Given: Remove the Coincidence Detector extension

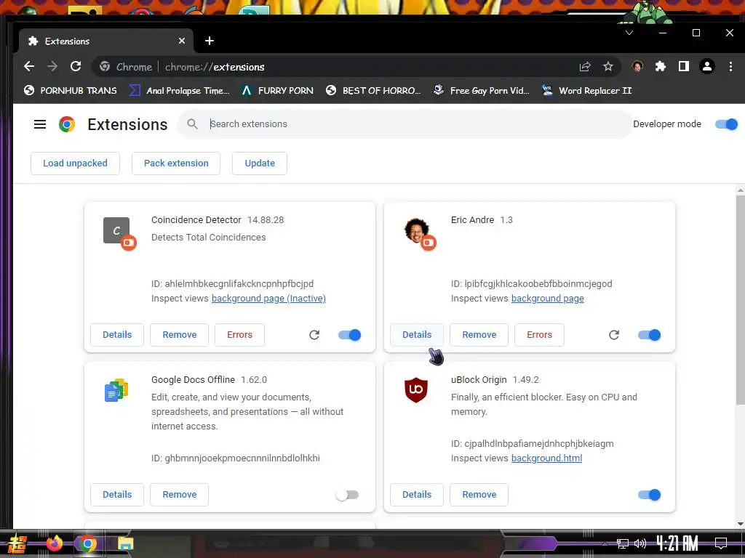Looking at the screenshot, I should [x=180, y=335].
